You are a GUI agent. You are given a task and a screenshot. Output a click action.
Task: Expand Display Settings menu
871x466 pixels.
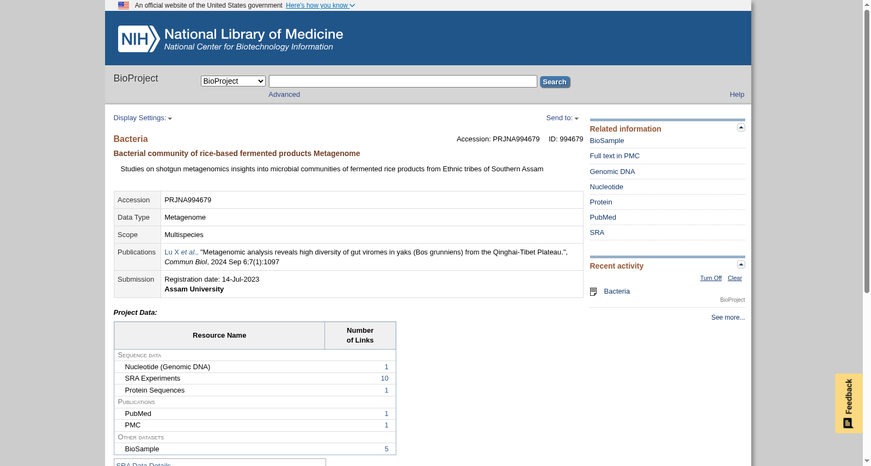click(143, 118)
